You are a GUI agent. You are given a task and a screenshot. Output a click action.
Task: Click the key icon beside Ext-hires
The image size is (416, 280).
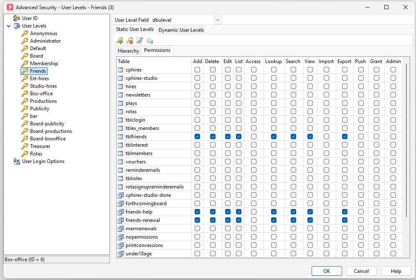(25, 79)
